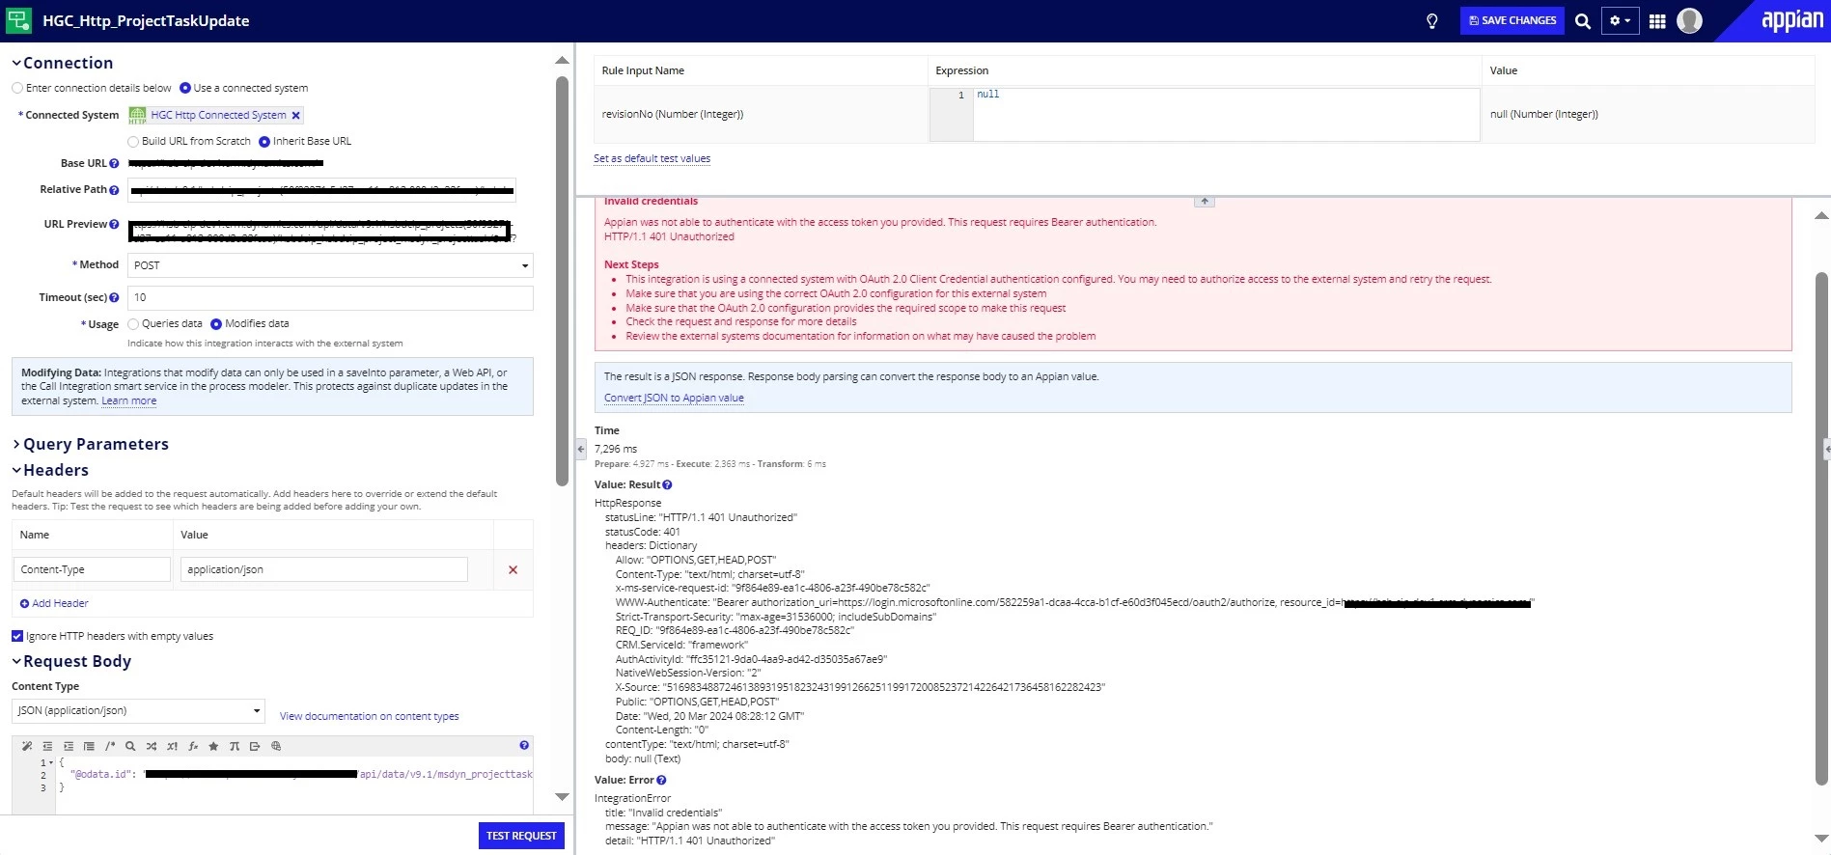The image size is (1831, 855).
Task: Click the indent icon in editor toolbar
Action: (69, 746)
